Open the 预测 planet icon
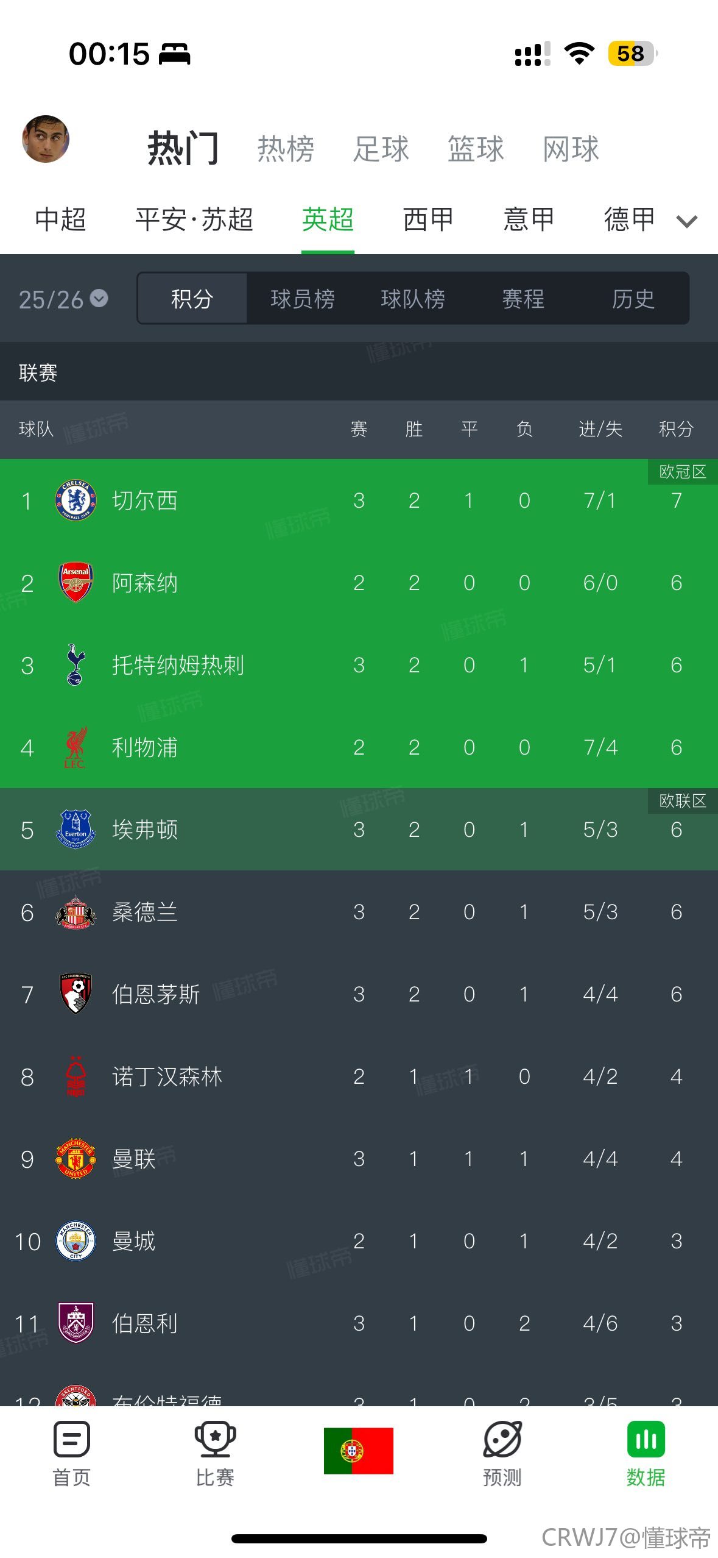Image resolution: width=718 pixels, height=1558 pixels. click(x=502, y=1438)
